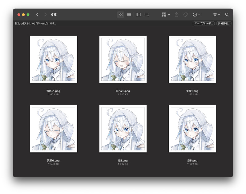The image size is (246, 194).
Task: Expand the grouping dropdown arrow
Action: tap(169, 15)
